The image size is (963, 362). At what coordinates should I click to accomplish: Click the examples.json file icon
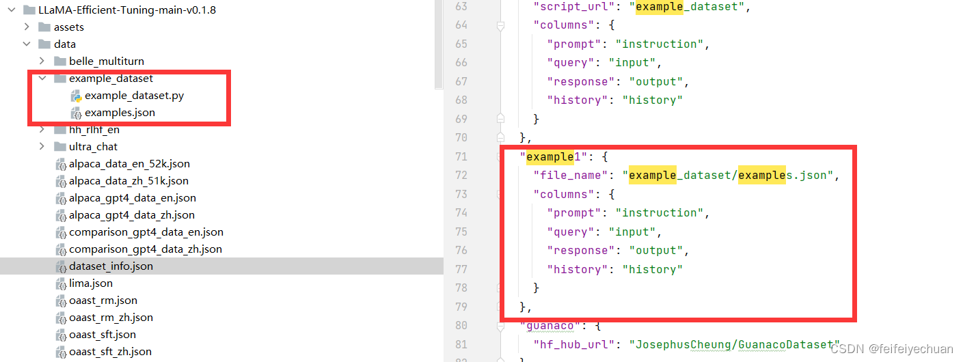76,113
